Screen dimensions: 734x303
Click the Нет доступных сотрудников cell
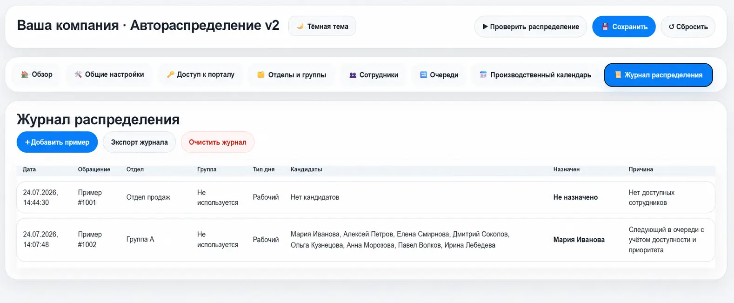[651, 197]
